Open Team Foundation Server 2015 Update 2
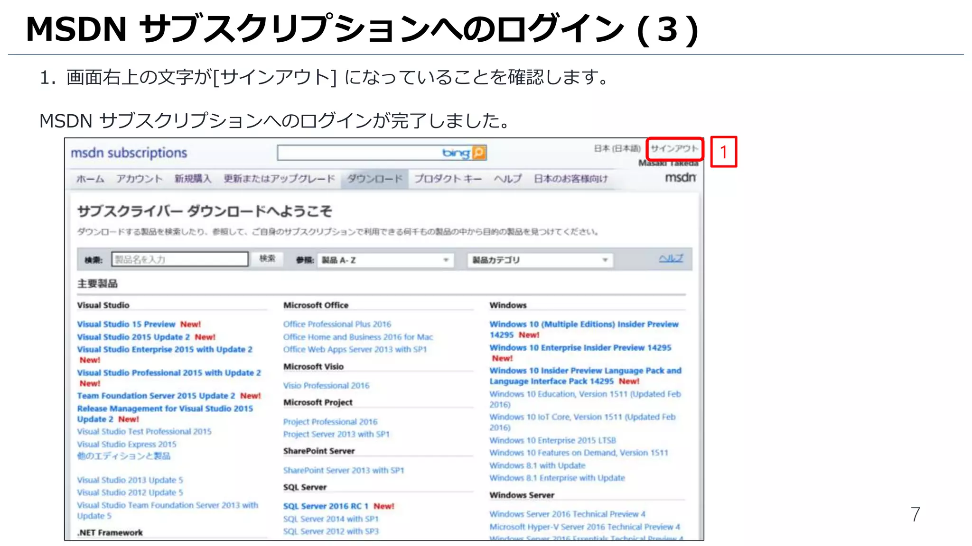The image size is (972, 546). click(156, 396)
